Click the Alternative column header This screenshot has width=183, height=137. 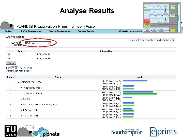pos(106,51)
